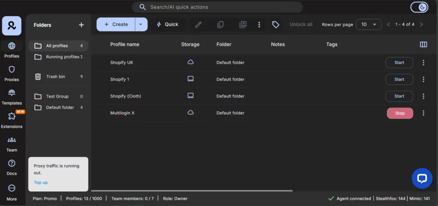Click the Search/AI quick actions field
This screenshot has width=438, height=206.
pyautogui.click(x=217, y=7)
